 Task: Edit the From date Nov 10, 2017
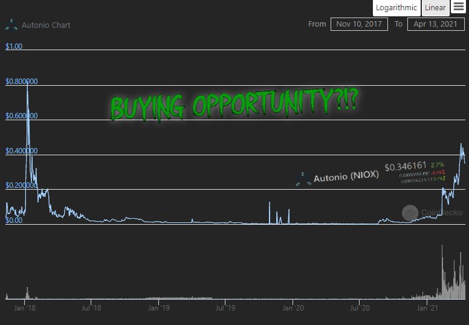click(x=359, y=24)
